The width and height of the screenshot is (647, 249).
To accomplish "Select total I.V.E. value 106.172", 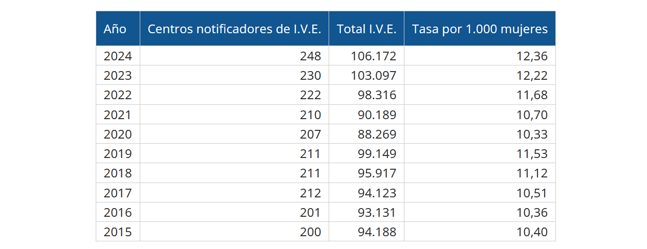I will [373, 56].
